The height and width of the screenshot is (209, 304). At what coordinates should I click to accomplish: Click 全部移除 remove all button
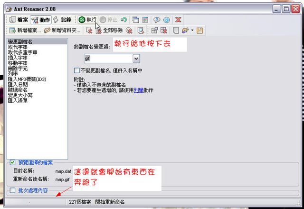109,30
